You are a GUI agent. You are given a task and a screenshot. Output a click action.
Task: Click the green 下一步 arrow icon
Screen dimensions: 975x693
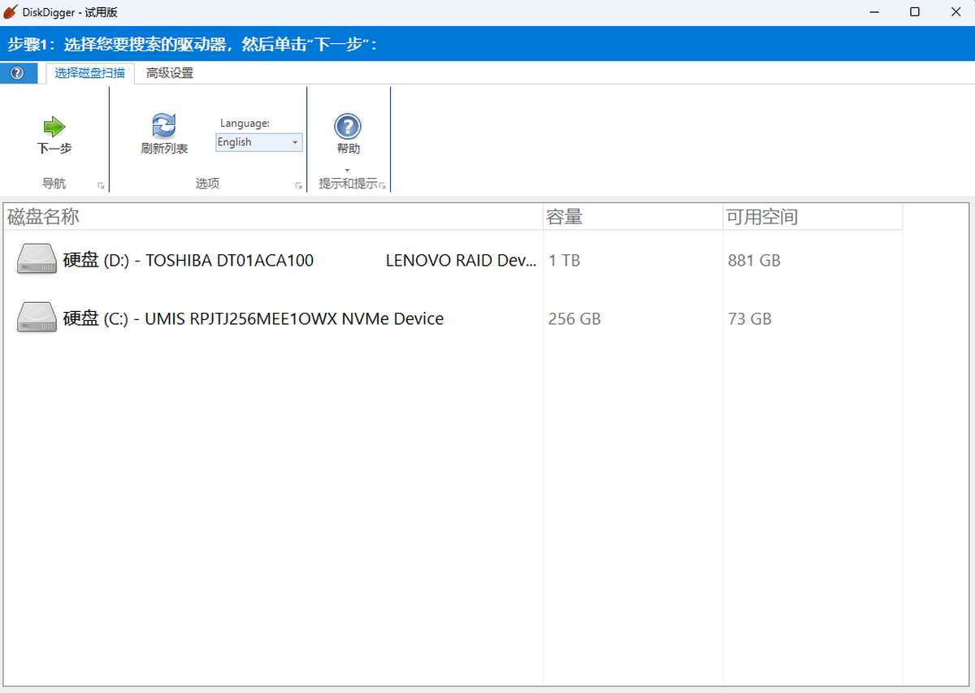click(x=54, y=127)
